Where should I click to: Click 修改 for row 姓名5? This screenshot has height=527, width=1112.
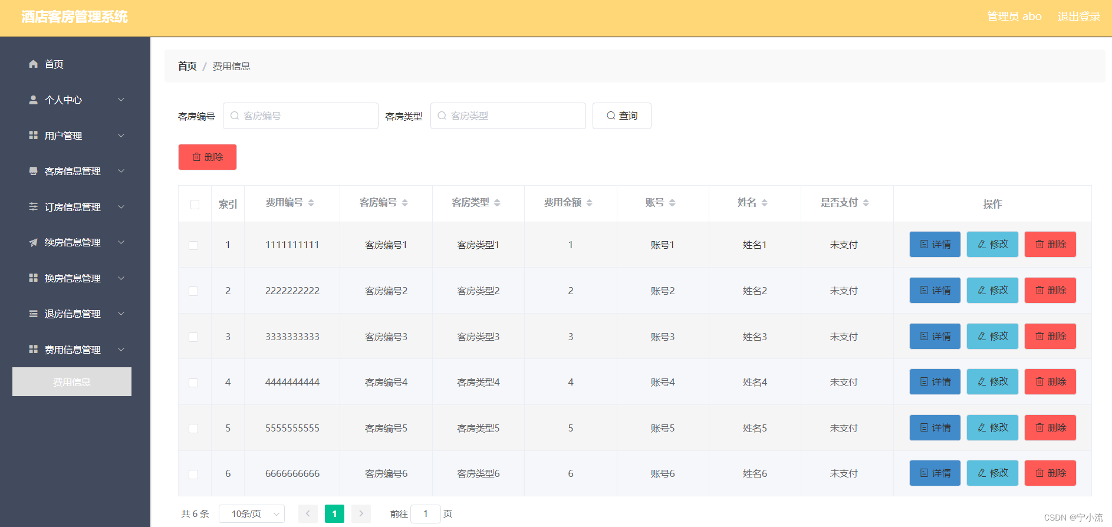(x=993, y=427)
